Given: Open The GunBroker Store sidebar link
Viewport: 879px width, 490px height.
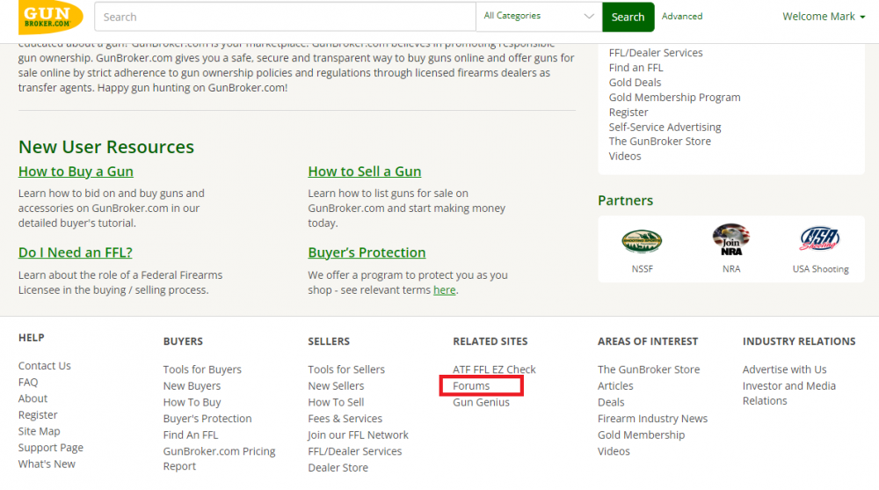Looking at the screenshot, I should (x=660, y=142).
